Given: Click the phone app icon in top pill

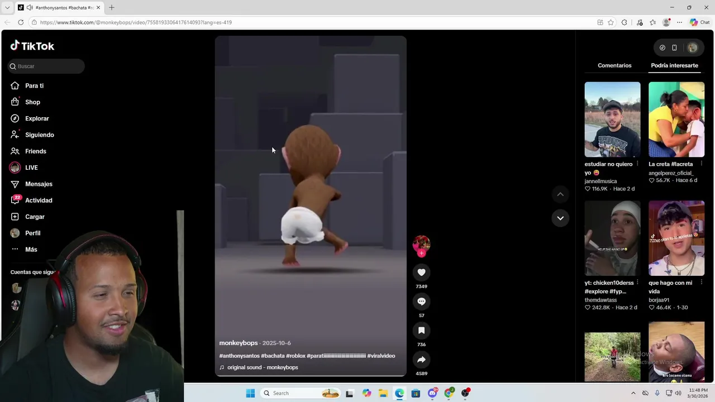Looking at the screenshot, I should click(x=674, y=48).
